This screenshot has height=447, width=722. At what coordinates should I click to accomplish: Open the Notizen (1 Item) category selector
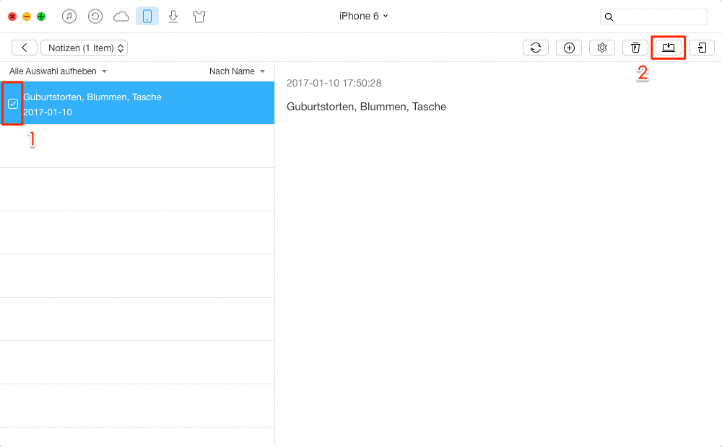84,48
